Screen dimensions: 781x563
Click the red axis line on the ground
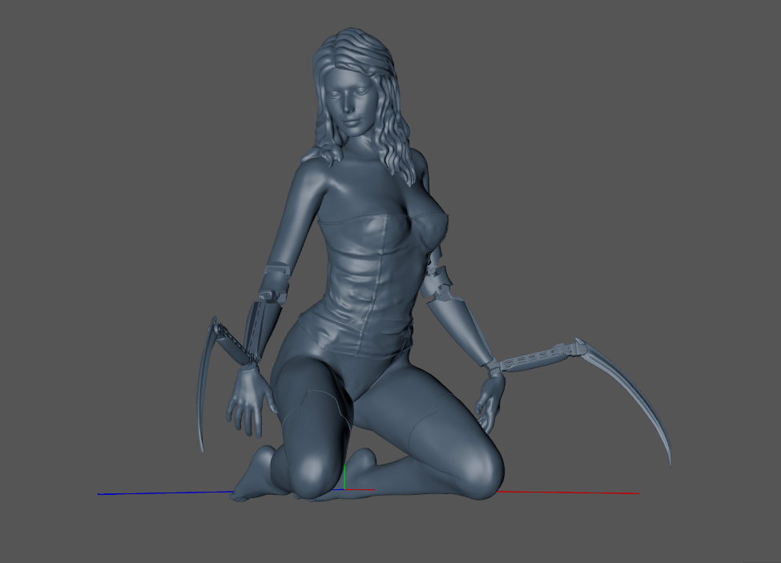(x=568, y=493)
